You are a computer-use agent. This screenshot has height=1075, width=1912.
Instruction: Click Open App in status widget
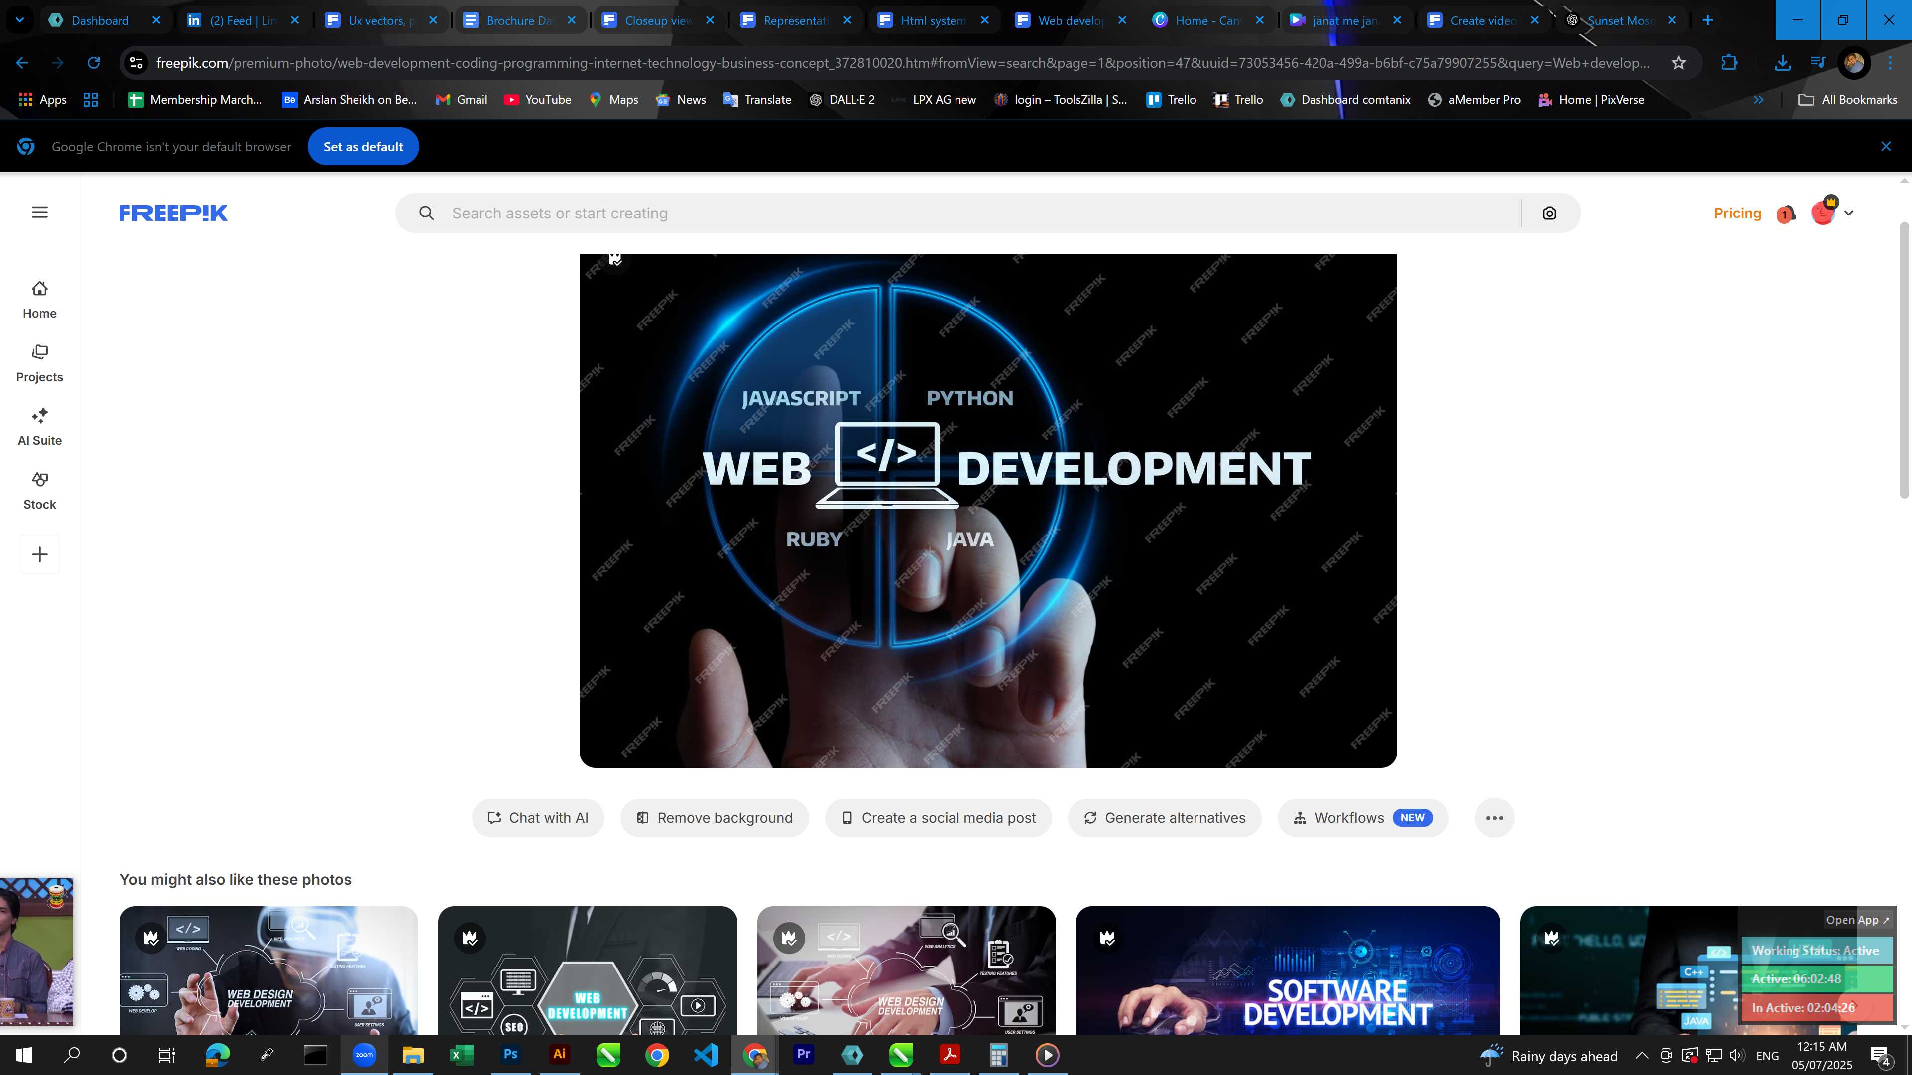1859,919
